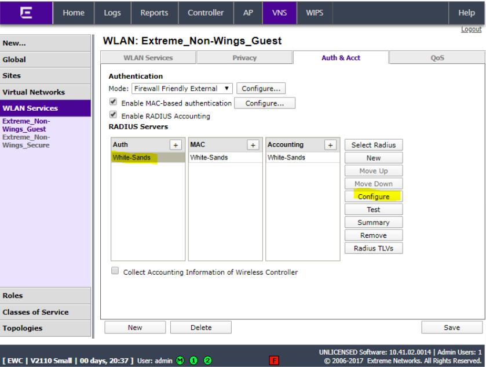This screenshot has width=486, height=367.
Task: Add a server with Auth plus button
Action: click(176, 145)
